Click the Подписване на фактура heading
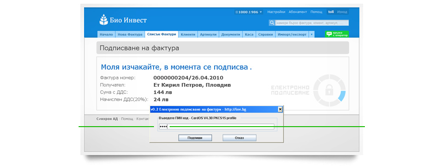 139,48
